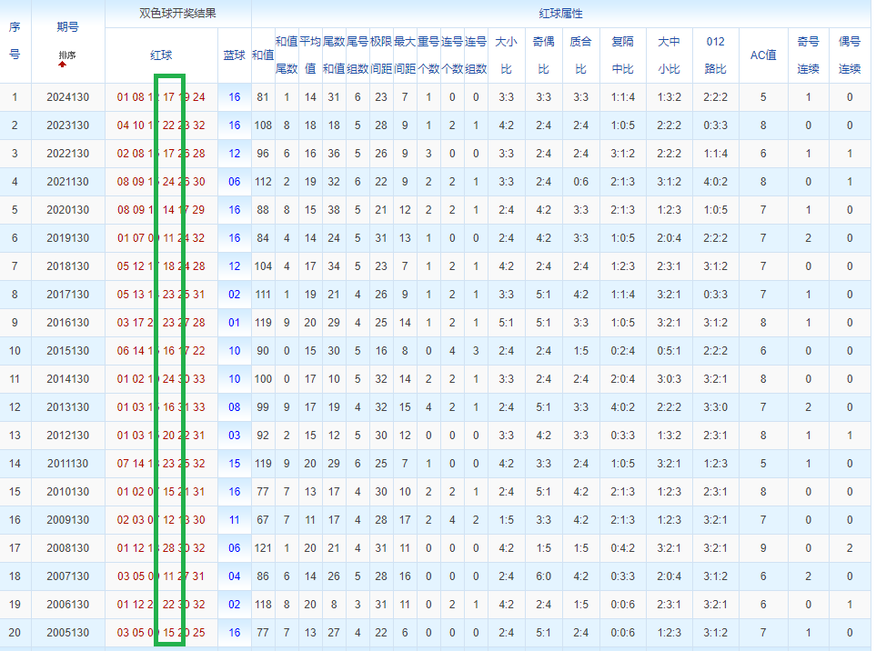Select period number 2011130

(67, 464)
